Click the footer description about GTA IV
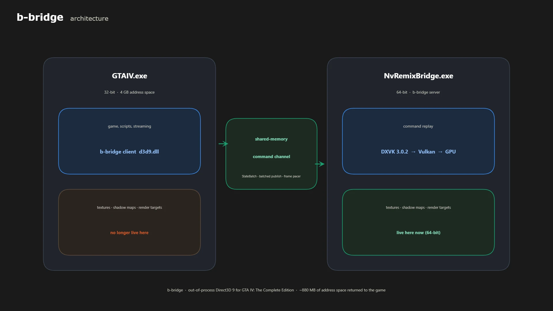 [x=276, y=290]
